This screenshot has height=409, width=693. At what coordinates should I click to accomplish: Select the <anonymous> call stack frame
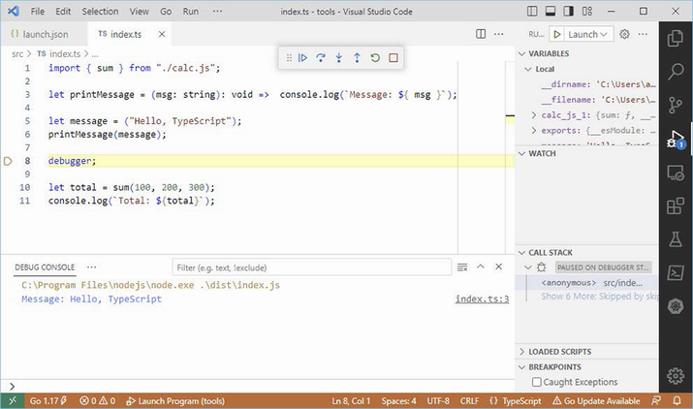587,283
